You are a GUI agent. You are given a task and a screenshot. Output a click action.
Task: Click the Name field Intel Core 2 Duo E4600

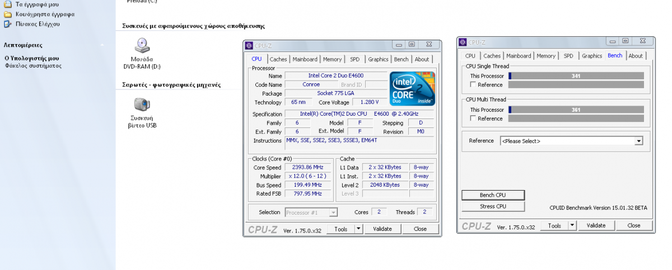pyautogui.click(x=337, y=75)
